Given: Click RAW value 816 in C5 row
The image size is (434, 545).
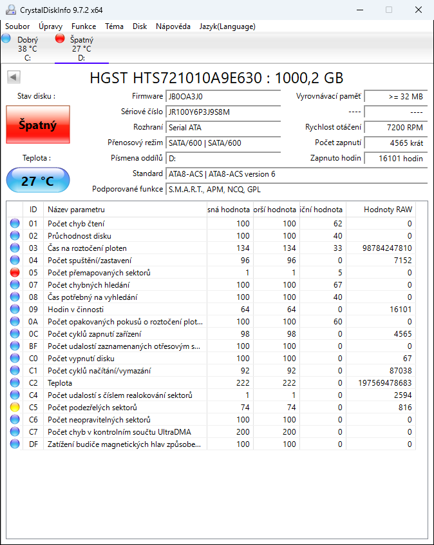Looking at the screenshot, I should tap(405, 408).
